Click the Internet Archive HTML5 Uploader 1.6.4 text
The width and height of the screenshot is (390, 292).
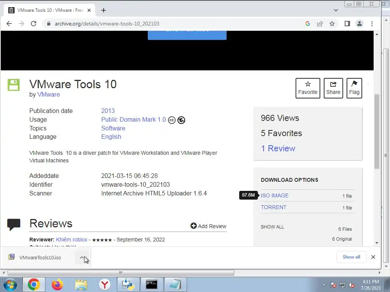coord(154,193)
